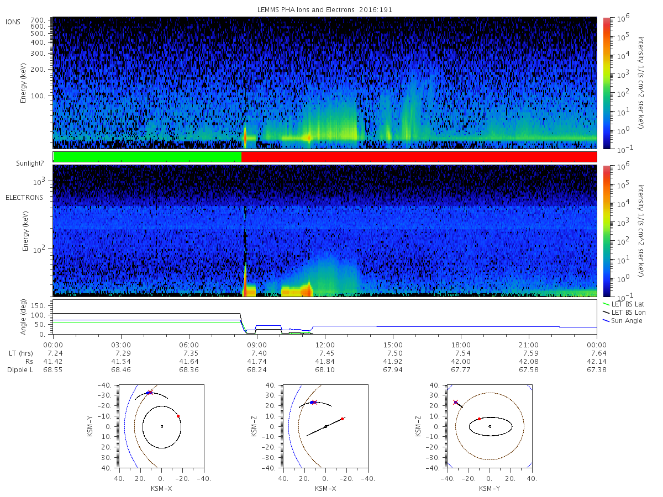The image size is (663, 497).
Task: Click the 09:00 time axis label
Action: [x=257, y=345]
